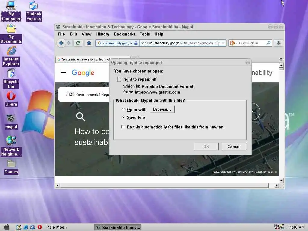This screenshot has width=308, height=231.
Task: Open Network Neighborhood desktop icon
Action: pos(11,146)
